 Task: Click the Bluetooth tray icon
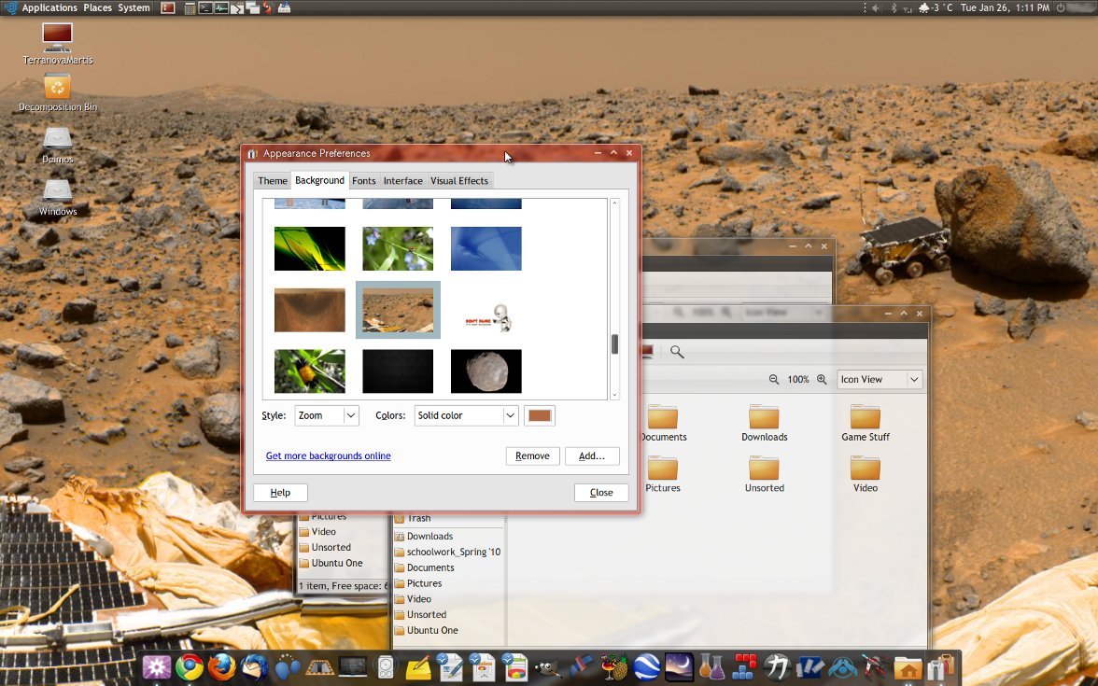click(x=894, y=7)
